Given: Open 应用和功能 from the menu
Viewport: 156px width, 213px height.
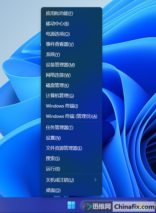Looking at the screenshot, I should tap(59, 13).
